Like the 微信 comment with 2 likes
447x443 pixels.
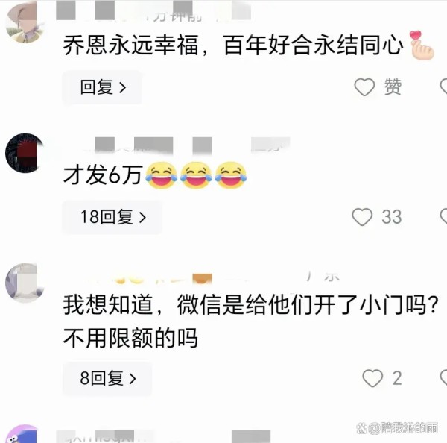pos(372,378)
